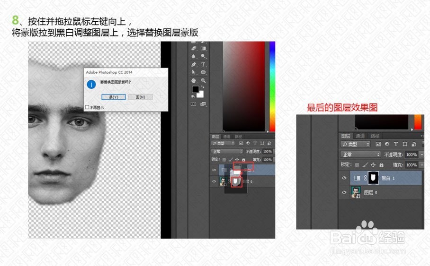Open 填充 slider arrow in final-result panel
Image resolution: width=430 pixels, height=266 pixels.
pos(421,165)
